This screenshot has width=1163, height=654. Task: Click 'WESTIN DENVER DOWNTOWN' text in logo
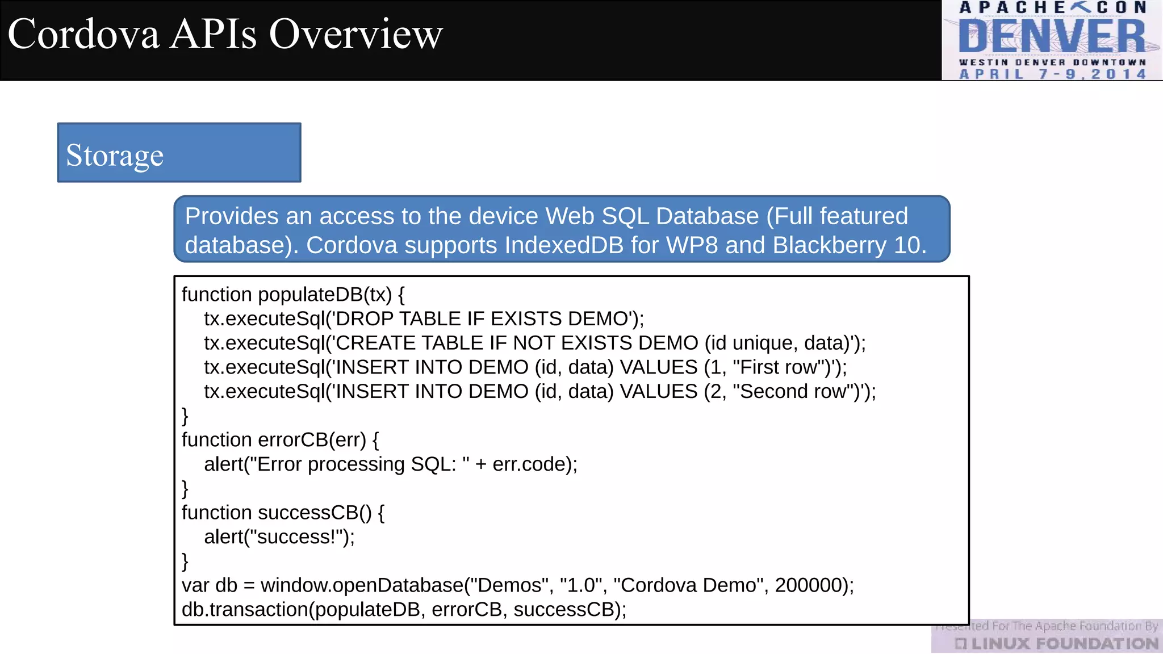point(1052,62)
